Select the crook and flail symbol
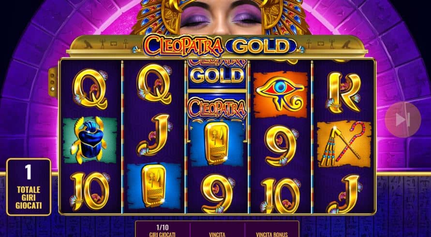 (x=344, y=144)
